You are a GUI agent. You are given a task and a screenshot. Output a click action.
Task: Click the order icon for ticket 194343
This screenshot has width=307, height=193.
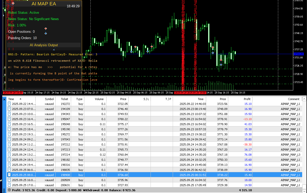click(9, 114)
